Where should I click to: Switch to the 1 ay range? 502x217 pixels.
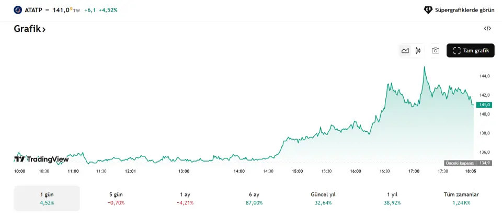pos(185,198)
